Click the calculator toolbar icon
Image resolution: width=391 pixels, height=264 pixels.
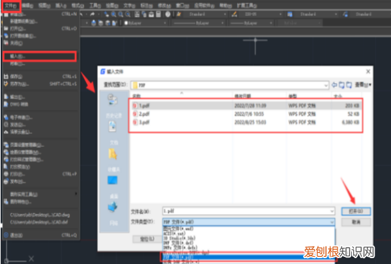coord(158,14)
